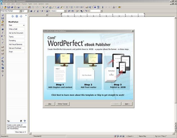Click the blue up-down arrows toolbar icon
This screenshot has width=177, height=138.
[x=103, y=7]
